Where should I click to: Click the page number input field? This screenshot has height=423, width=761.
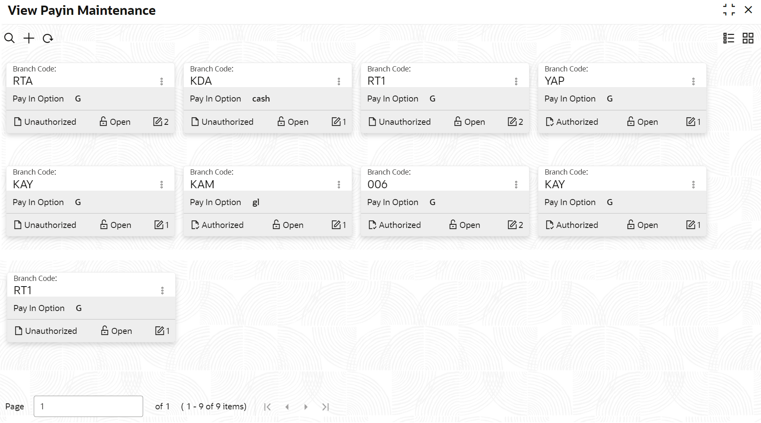88,406
